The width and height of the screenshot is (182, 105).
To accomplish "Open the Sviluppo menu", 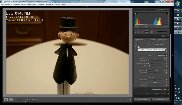I will click(x=16, y=4).
